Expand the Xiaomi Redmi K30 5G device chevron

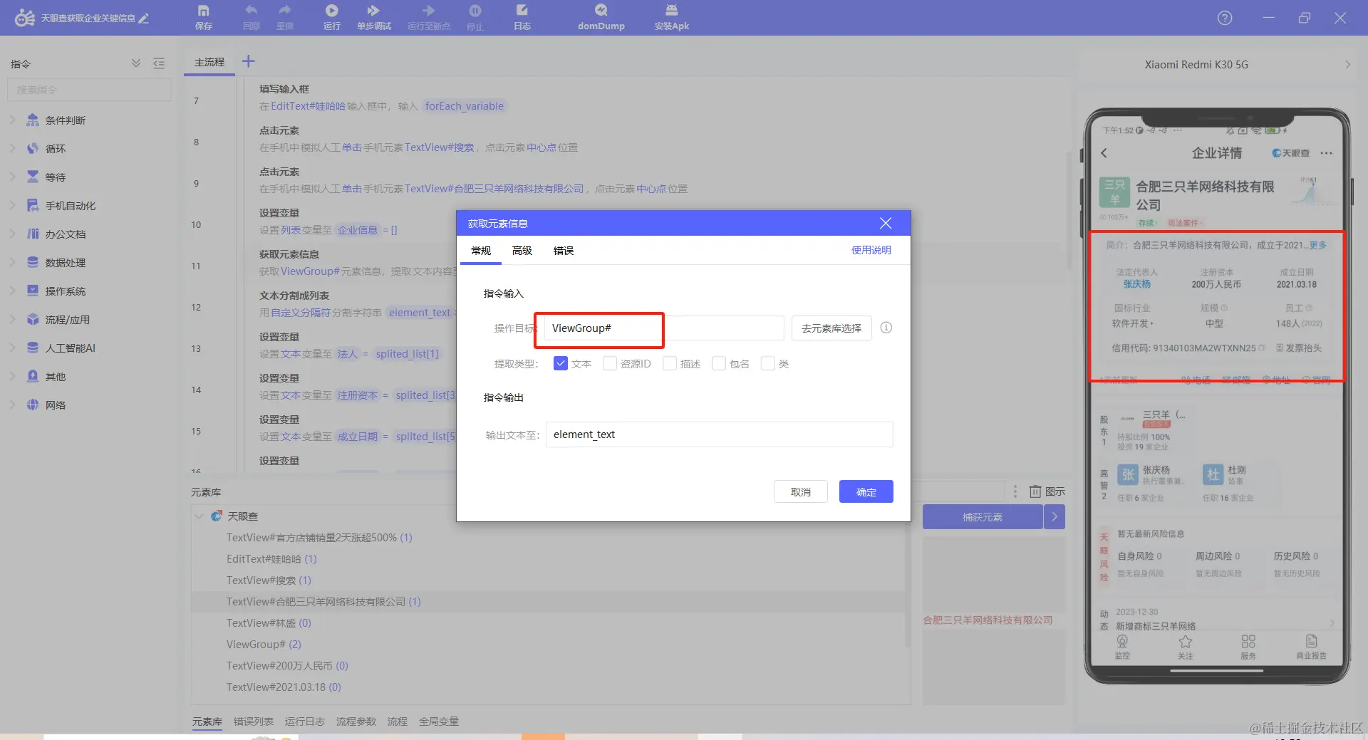1347,64
